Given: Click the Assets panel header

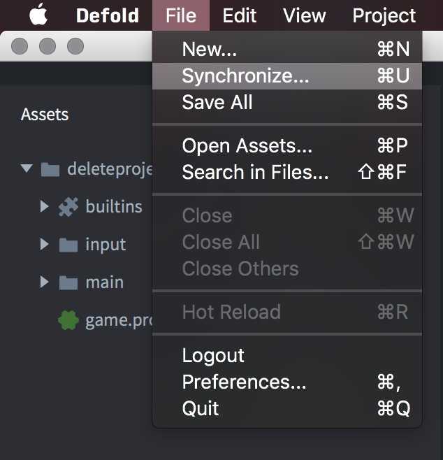Looking at the screenshot, I should pyautogui.click(x=45, y=115).
